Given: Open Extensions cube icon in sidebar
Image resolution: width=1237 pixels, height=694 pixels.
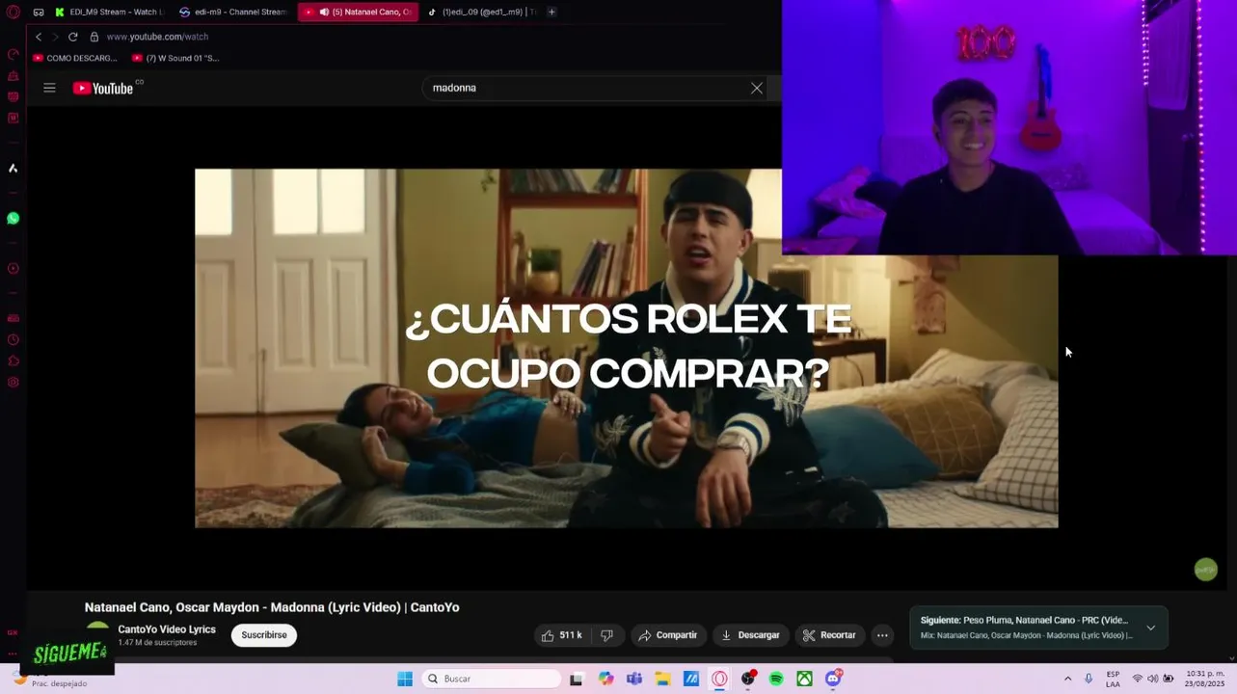Looking at the screenshot, I should 13,360.
